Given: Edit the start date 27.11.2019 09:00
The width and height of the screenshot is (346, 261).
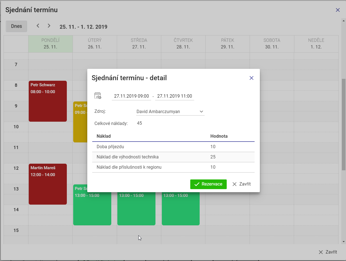Looking at the screenshot, I should tap(131, 96).
